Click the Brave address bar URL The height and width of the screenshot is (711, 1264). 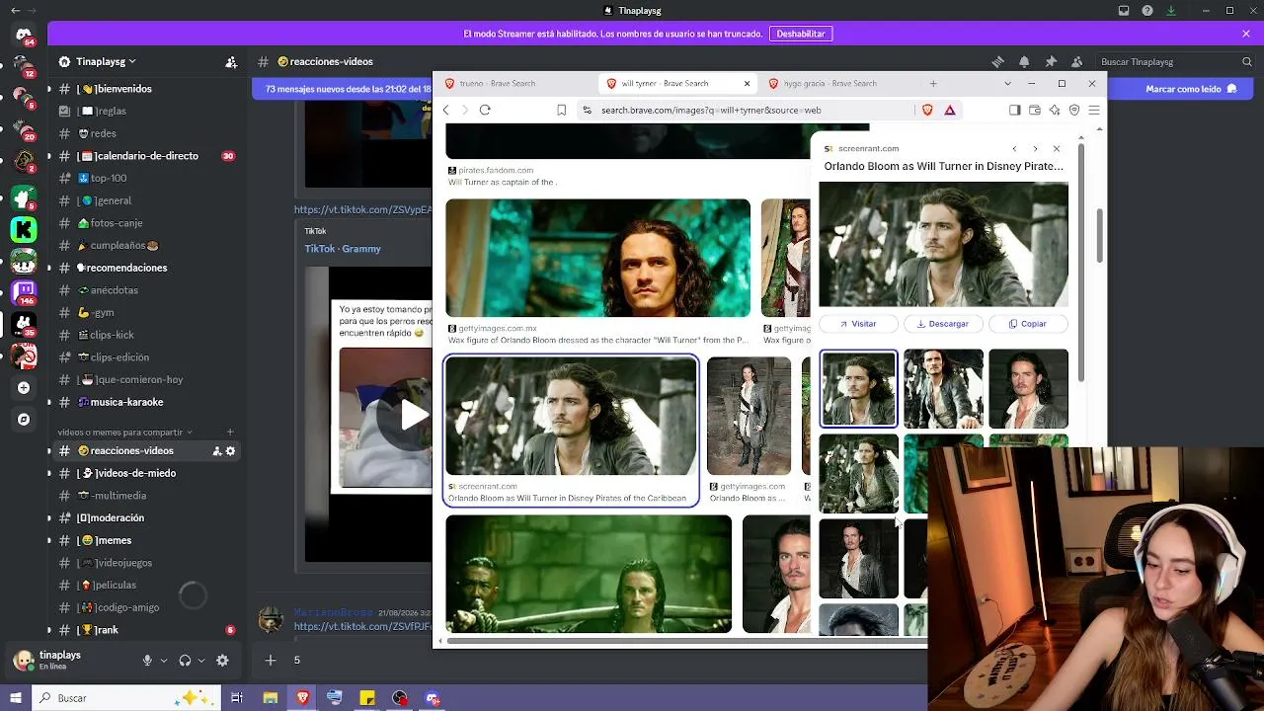coord(711,110)
